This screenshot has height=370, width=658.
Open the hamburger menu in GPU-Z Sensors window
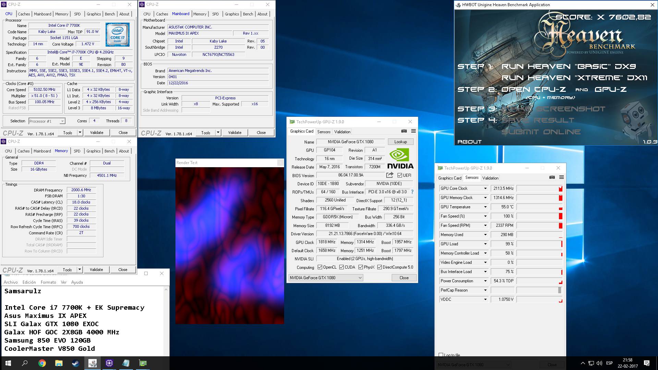coord(561,177)
